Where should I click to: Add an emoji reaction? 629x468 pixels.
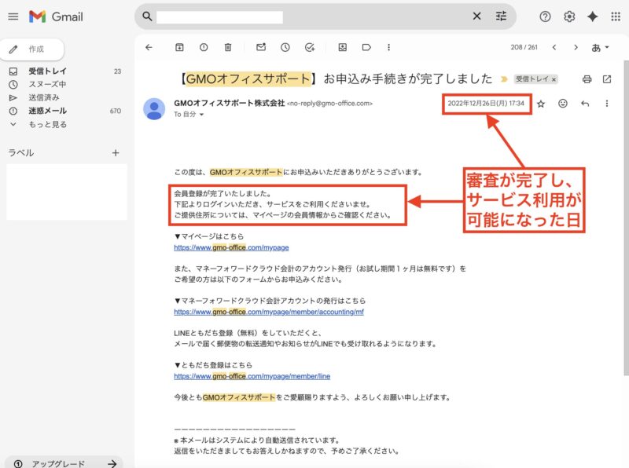click(563, 104)
